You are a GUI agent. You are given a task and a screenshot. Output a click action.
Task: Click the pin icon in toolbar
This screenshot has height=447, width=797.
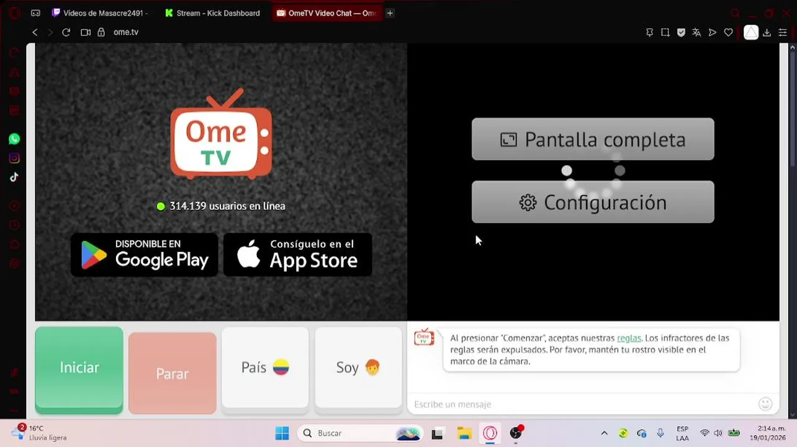click(x=649, y=32)
